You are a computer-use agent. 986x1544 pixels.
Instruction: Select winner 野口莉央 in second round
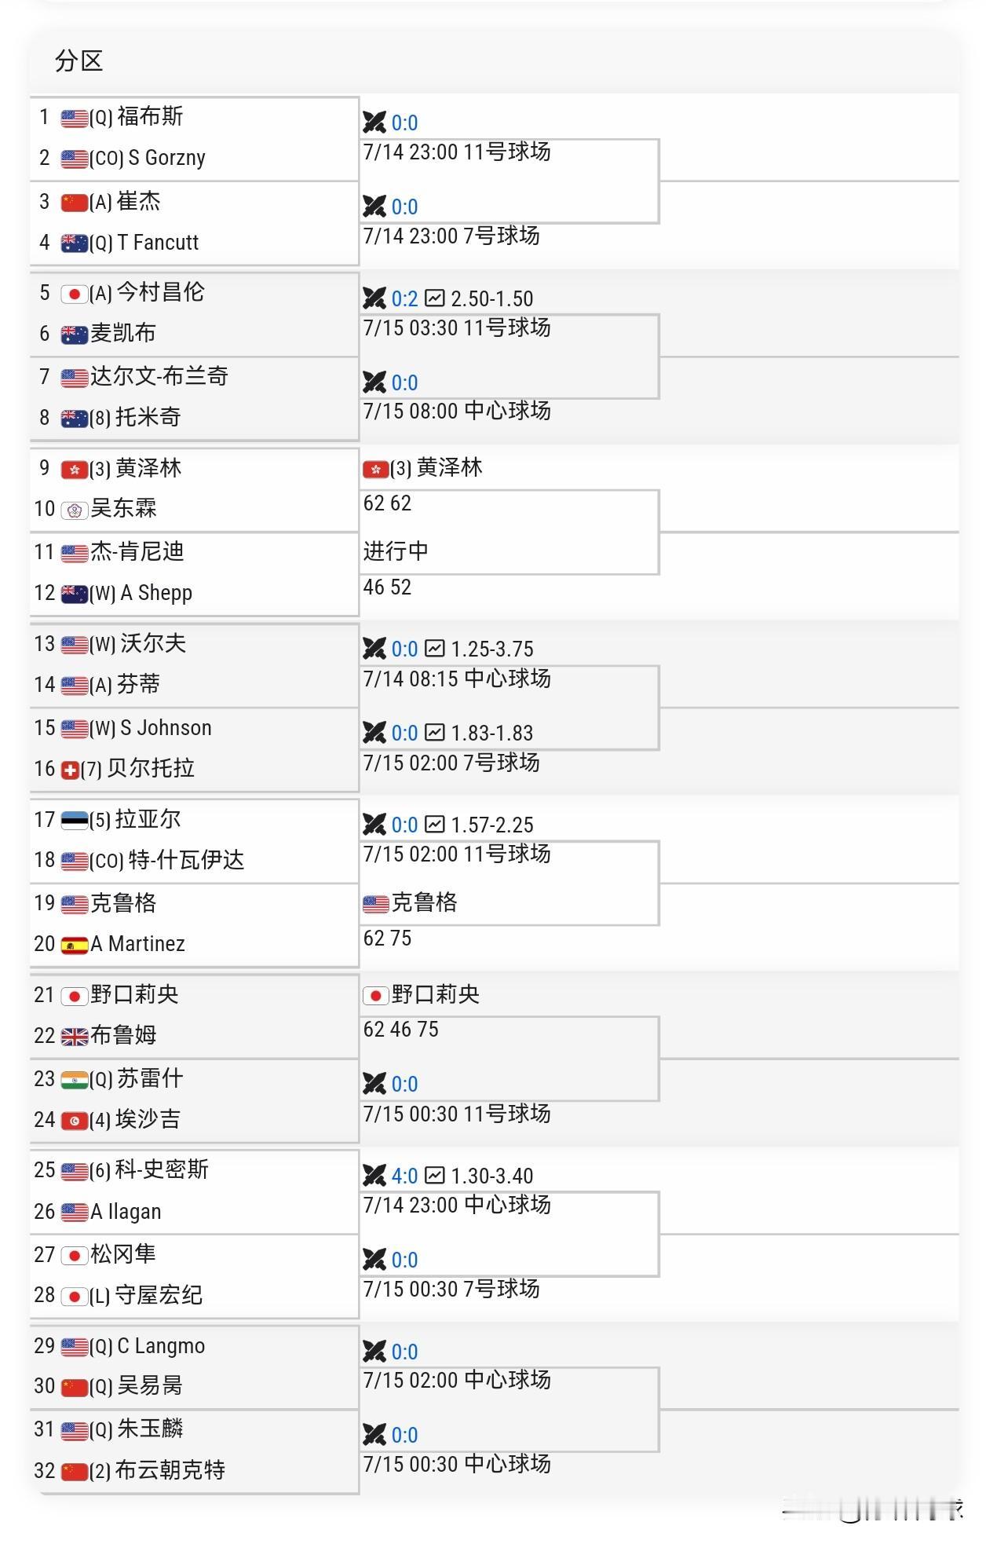[x=436, y=994]
